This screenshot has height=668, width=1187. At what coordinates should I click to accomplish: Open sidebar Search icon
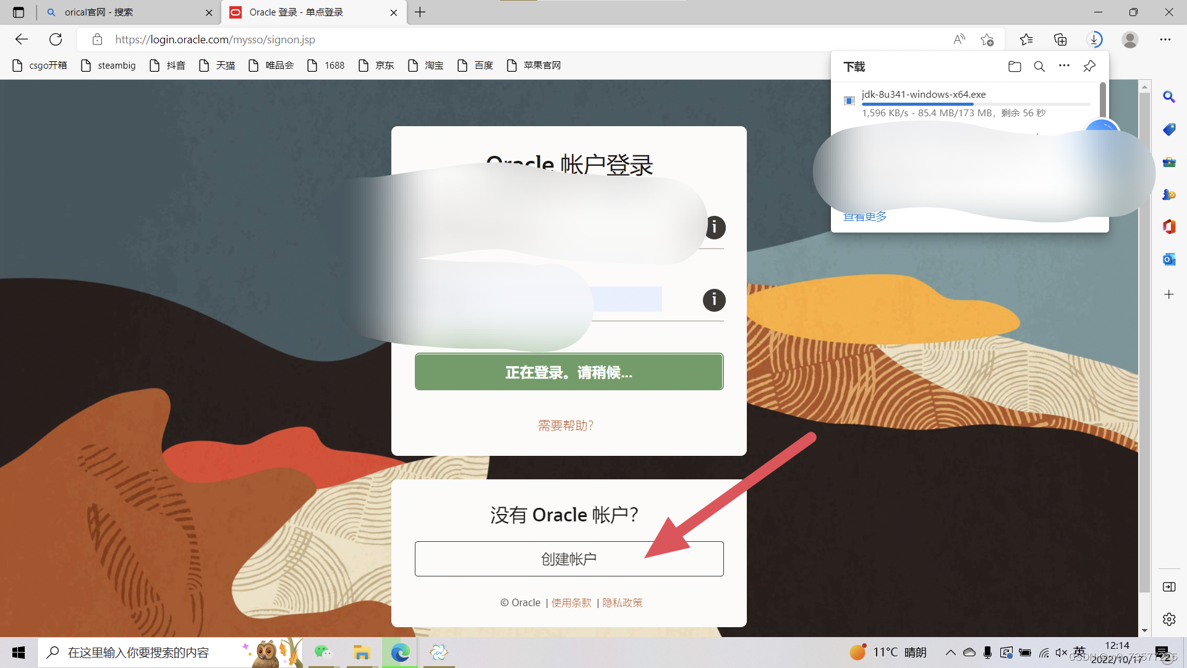pos(1168,97)
